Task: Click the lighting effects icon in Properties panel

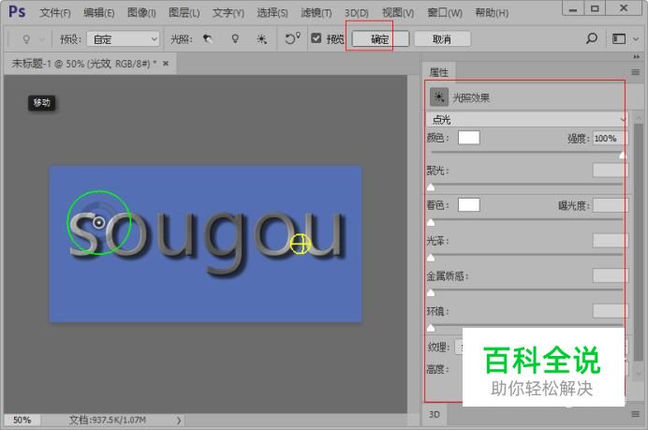Action: point(439,97)
